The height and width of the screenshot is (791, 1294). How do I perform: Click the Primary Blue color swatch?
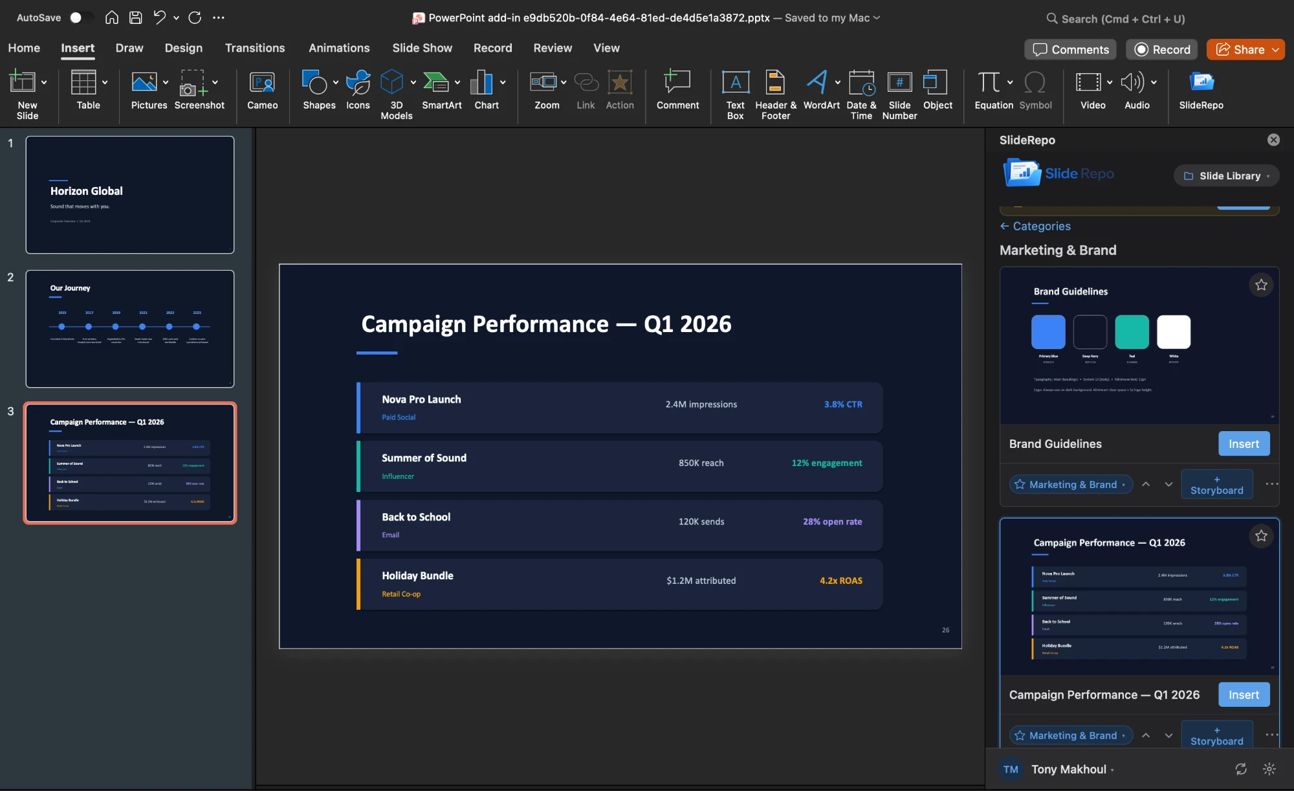point(1048,332)
